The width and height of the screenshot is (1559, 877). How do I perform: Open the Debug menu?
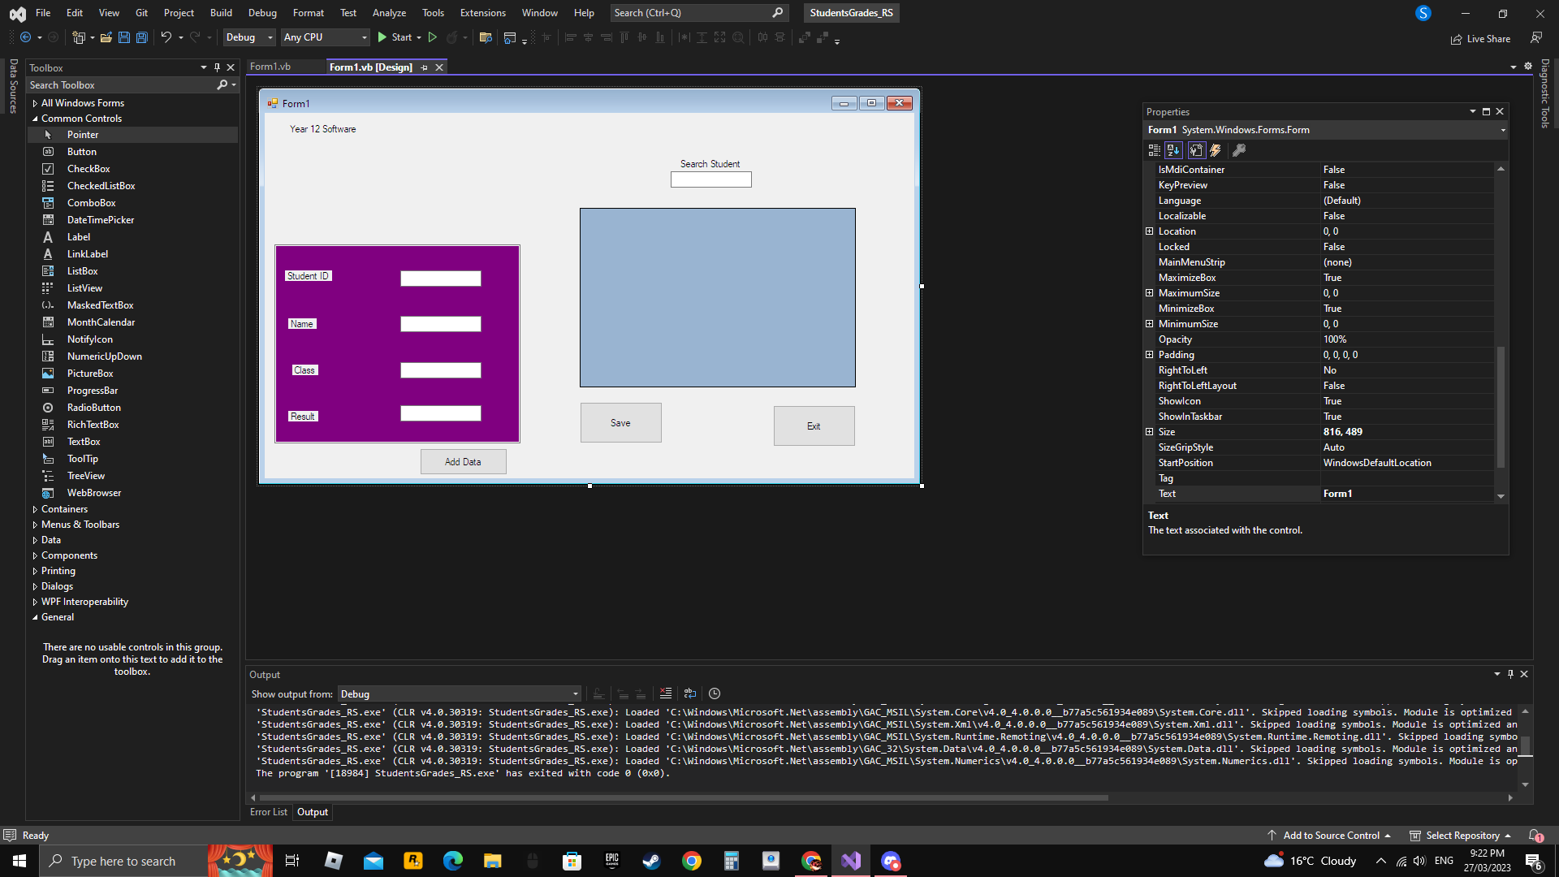(261, 12)
